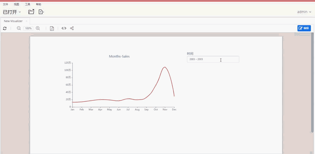Open the admin user dropdown
Screen dimensions: 315x154
coord(304,12)
